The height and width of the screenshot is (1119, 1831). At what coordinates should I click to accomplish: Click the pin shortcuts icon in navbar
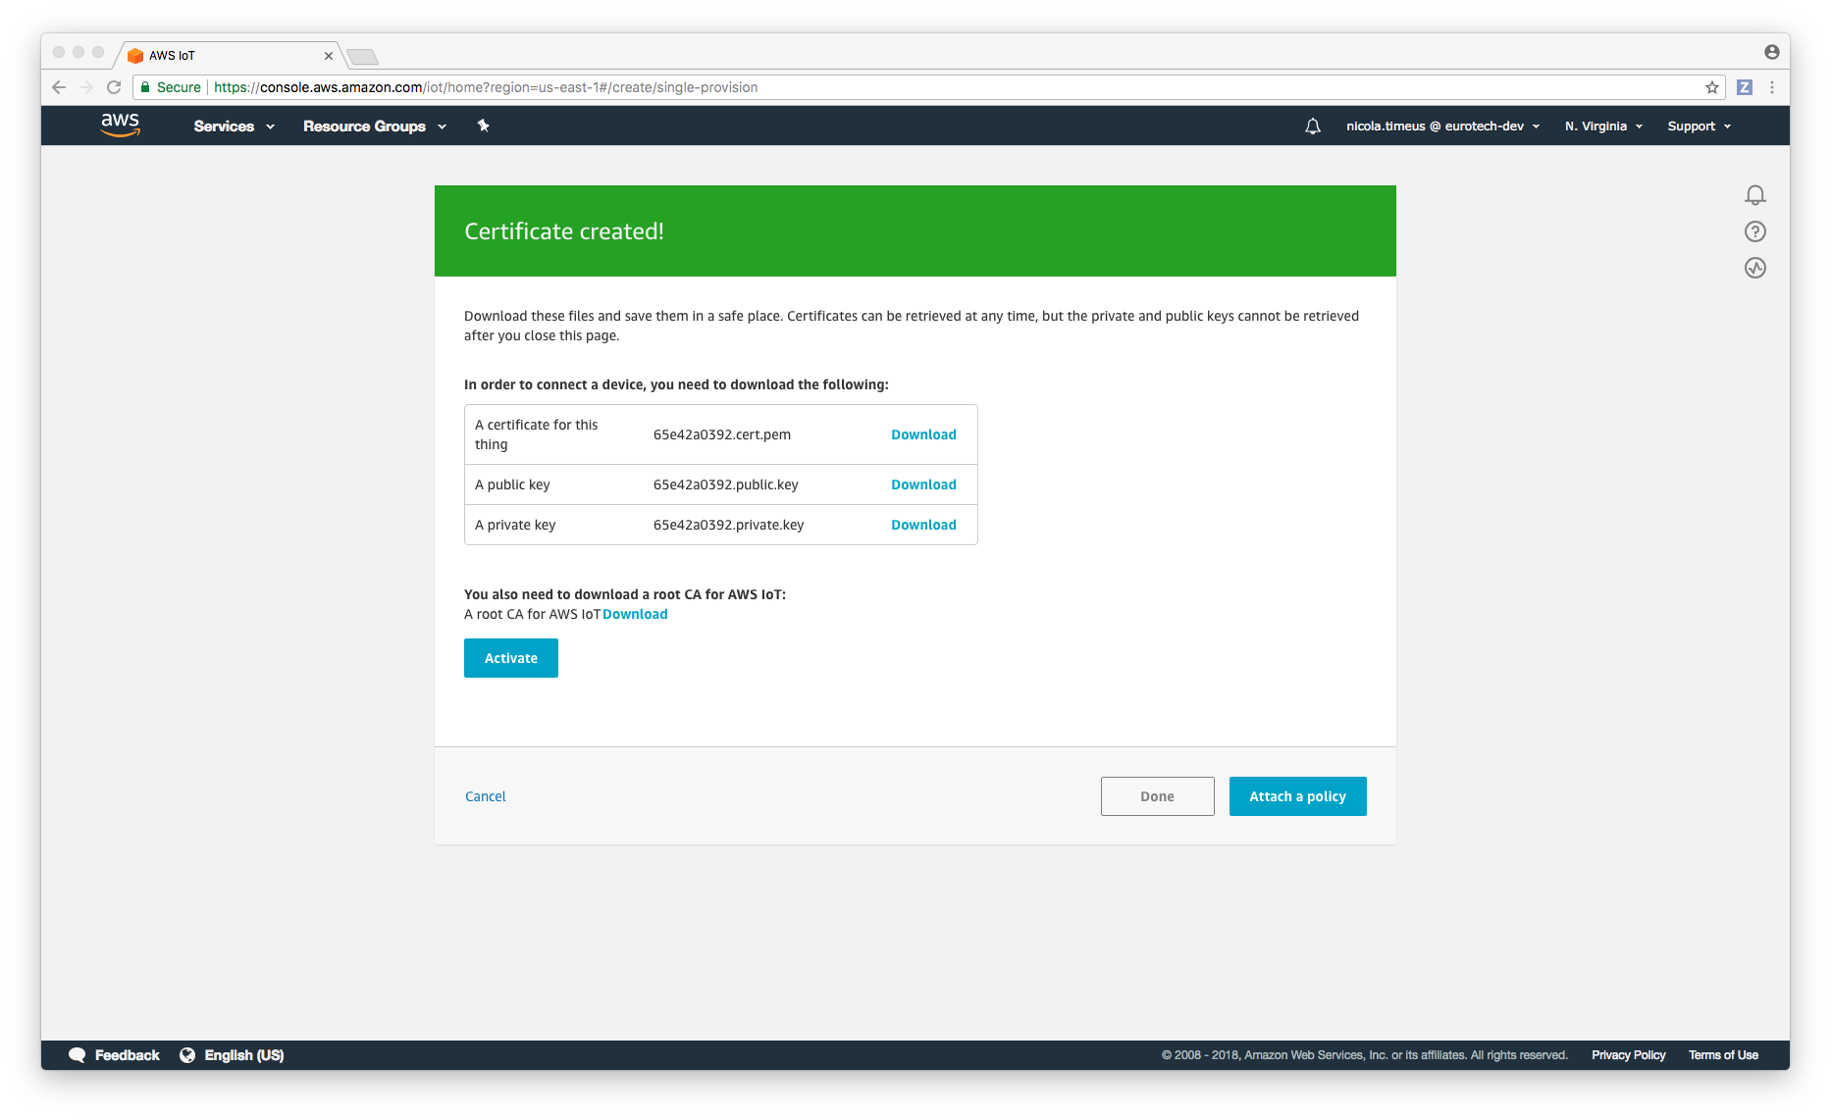pos(483,126)
